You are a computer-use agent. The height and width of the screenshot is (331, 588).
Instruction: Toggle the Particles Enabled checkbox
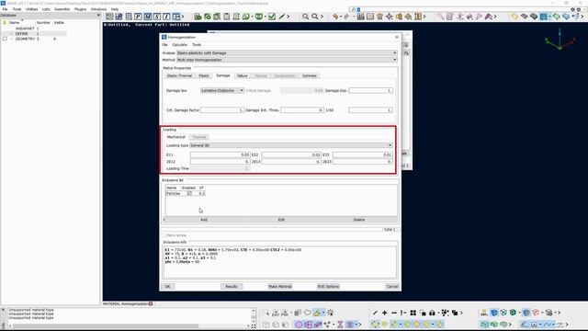[x=189, y=193]
